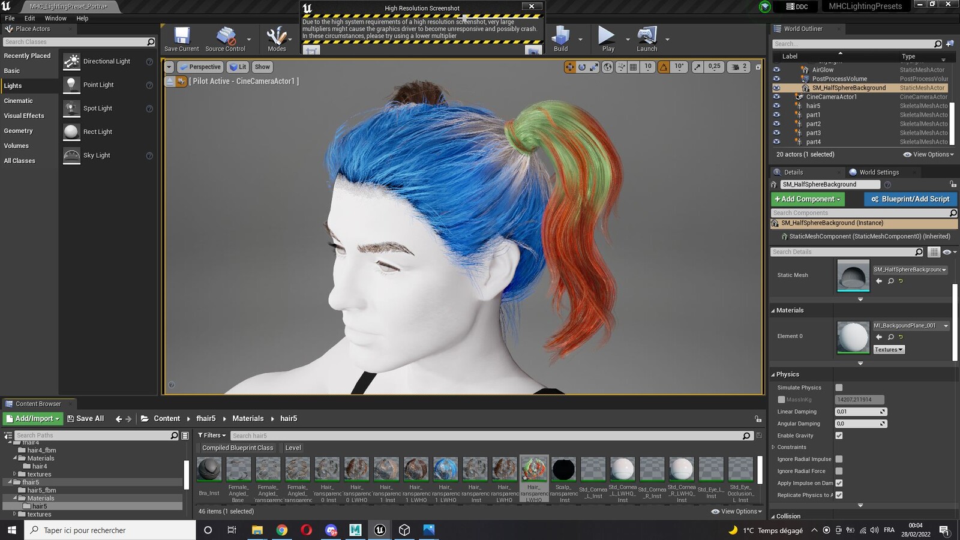
Task: Select the Sky Light actor icon
Action: (71, 155)
